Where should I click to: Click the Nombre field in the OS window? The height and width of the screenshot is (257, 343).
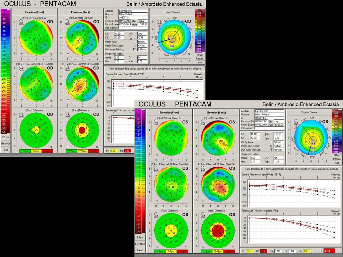point(269,114)
